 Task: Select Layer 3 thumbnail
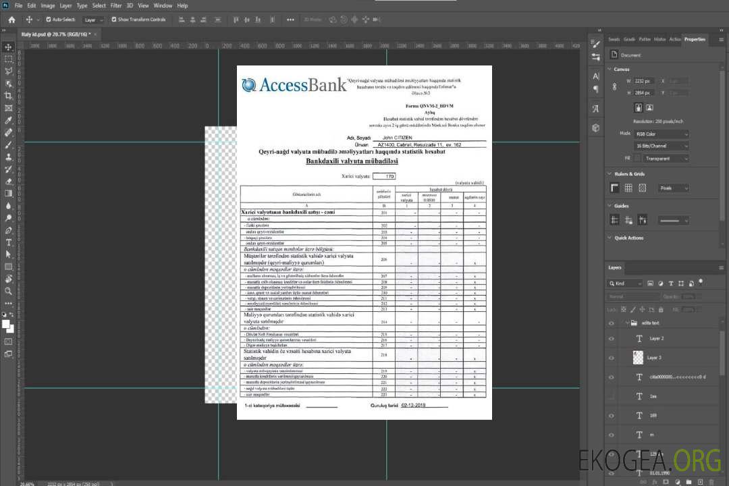coord(638,358)
